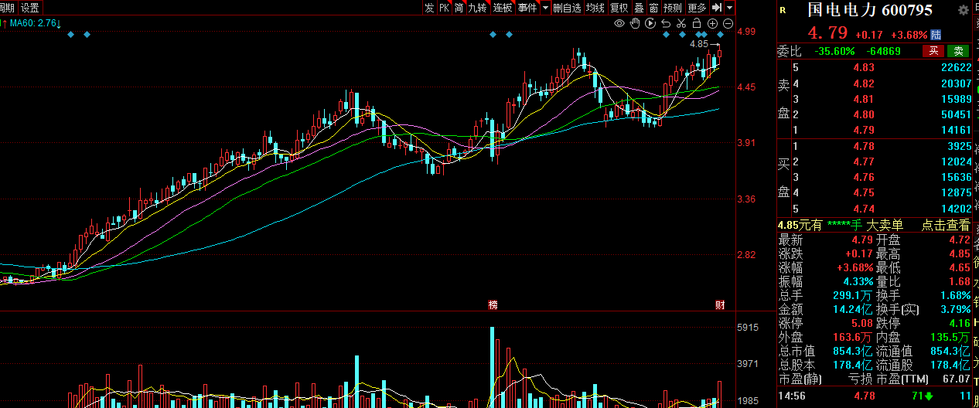Click the undo arrow icon
Screen dimensions: 979x408
pos(666,24)
